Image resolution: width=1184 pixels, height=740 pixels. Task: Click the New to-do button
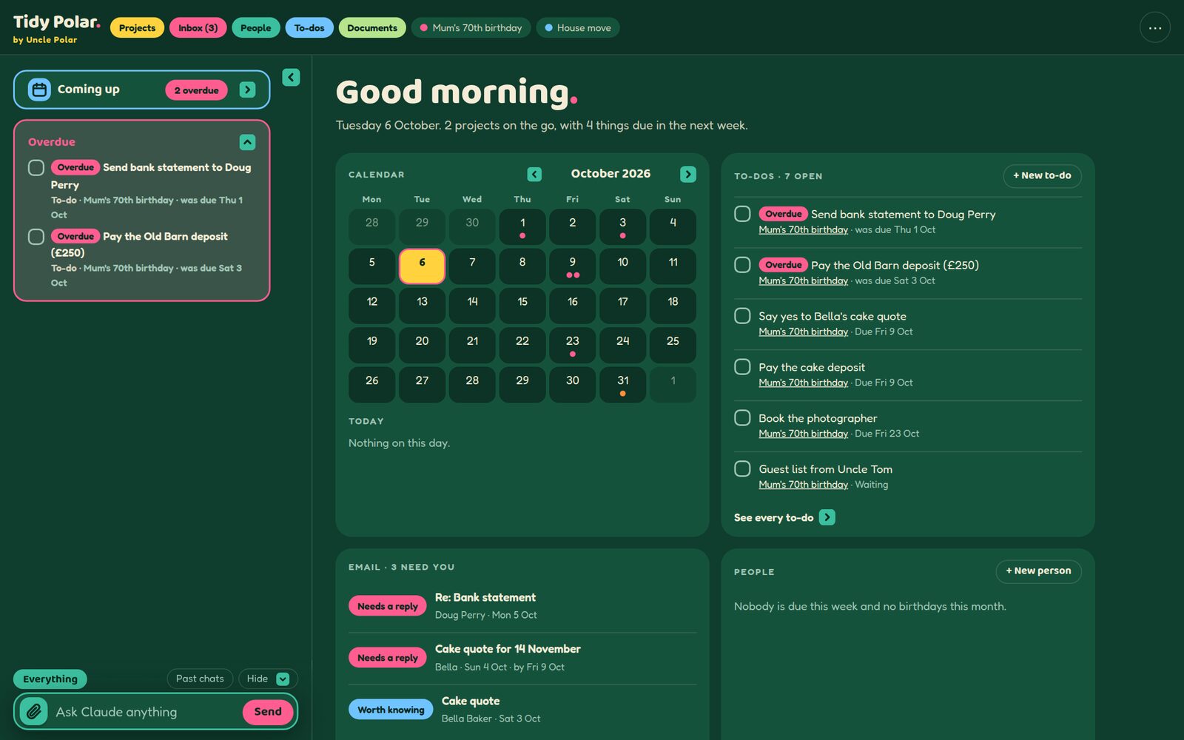pyautogui.click(x=1042, y=175)
